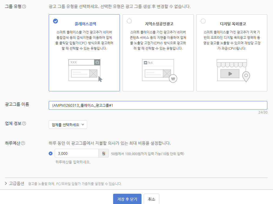The height and width of the screenshot is (204, 273).
Task: Click the daily budget amount field showing 3,000
Action: [76, 153]
